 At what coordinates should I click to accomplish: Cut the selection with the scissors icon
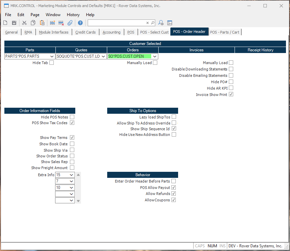click(x=24, y=22)
